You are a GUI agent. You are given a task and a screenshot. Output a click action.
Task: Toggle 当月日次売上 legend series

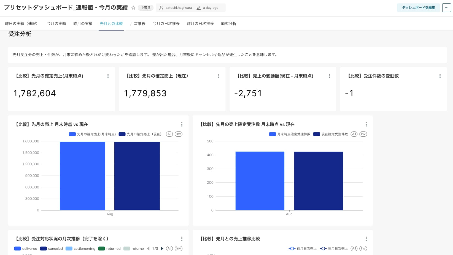pos(334,248)
